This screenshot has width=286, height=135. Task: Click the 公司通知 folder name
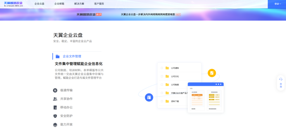[175, 68]
